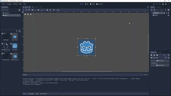The image size is (171, 96).
Task: Select the Select Mode arrow tool
Action: coord(23,10)
